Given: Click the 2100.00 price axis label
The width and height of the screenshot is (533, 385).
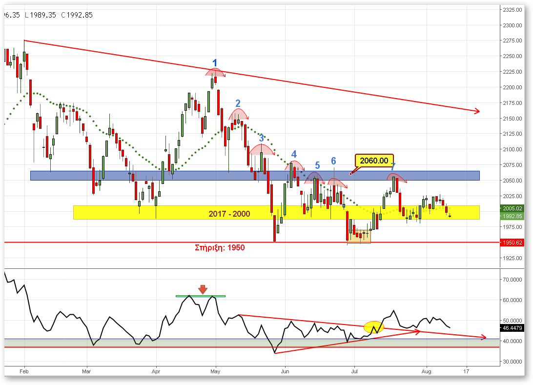Looking at the screenshot, I should point(512,149).
